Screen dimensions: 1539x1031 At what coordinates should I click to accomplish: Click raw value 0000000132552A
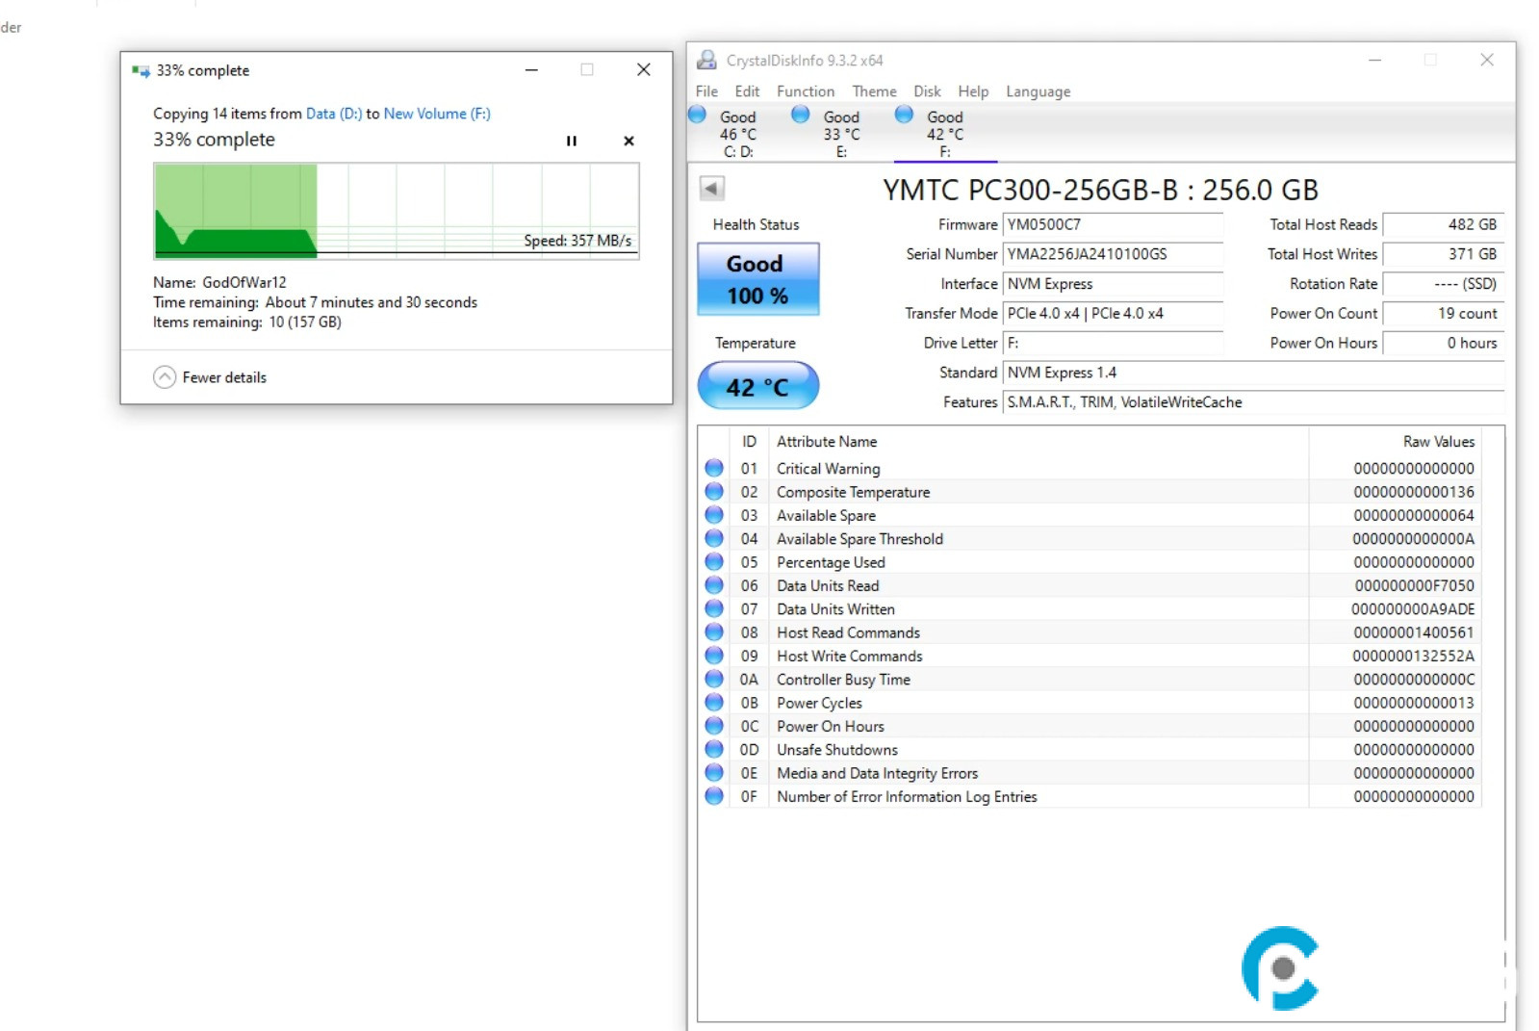coord(1413,656)
